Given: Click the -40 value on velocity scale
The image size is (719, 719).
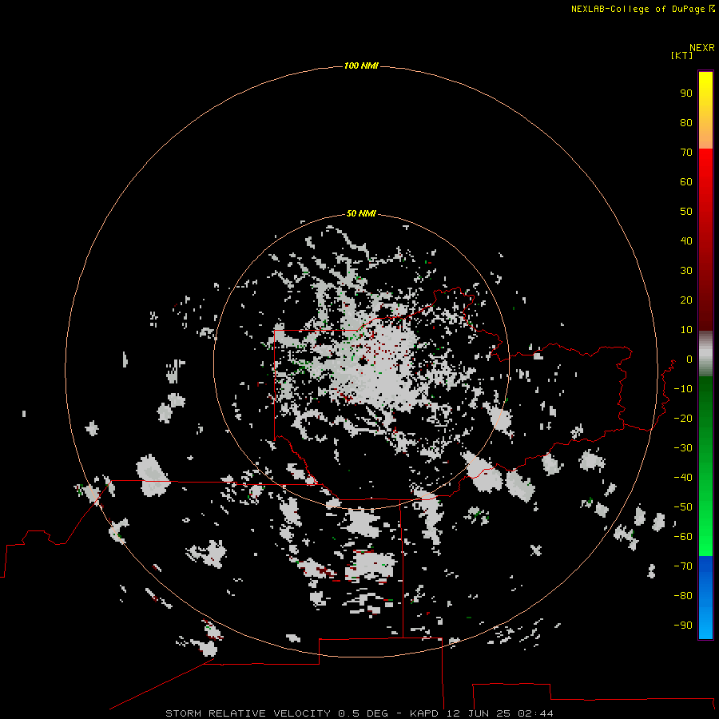Looking at the screenshot, I should click(683, 478).
